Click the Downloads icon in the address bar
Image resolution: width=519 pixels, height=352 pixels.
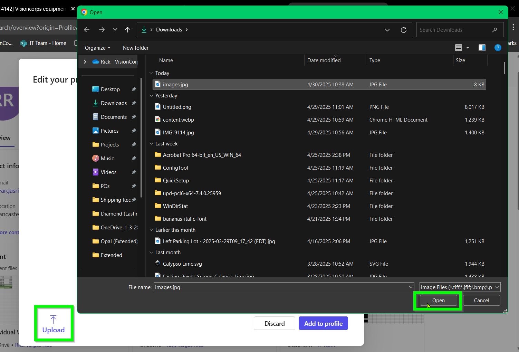point(144,29)
